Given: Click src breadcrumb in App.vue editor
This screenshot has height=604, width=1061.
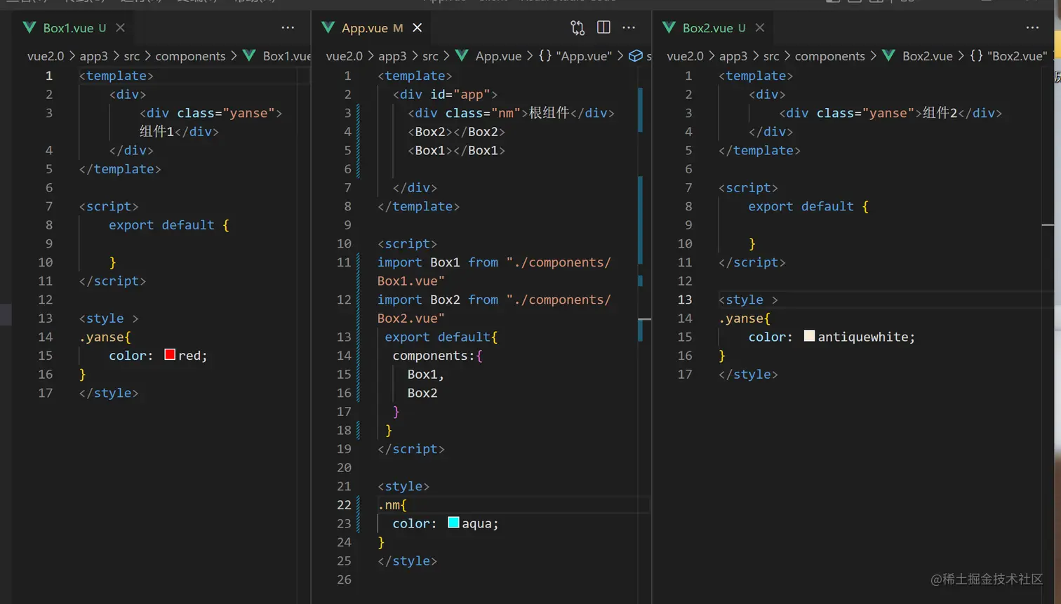Looking at the screenshot, I should click(430, 56).
